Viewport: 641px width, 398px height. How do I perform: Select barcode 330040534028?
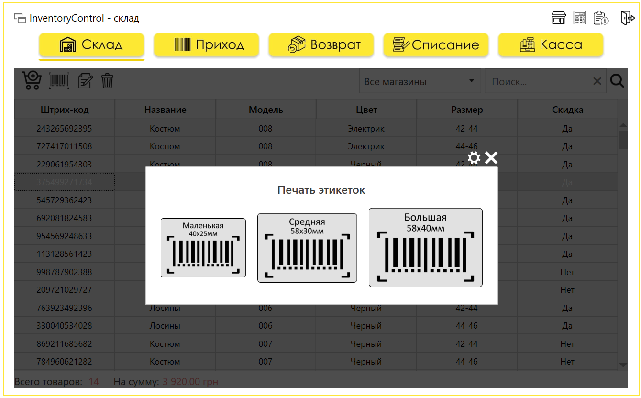[x=65, y=326]
